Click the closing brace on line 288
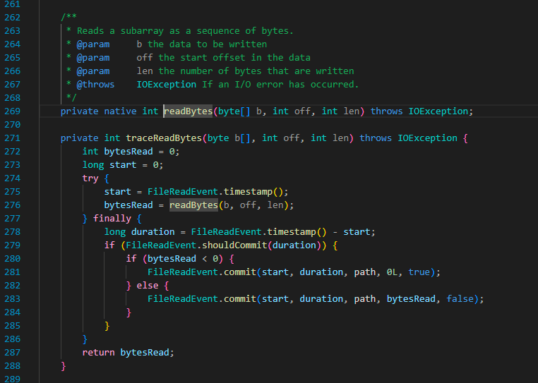Image resolution: width=538 pixels, height=383 pixels. pyautogui.click(x=63, y=366)
